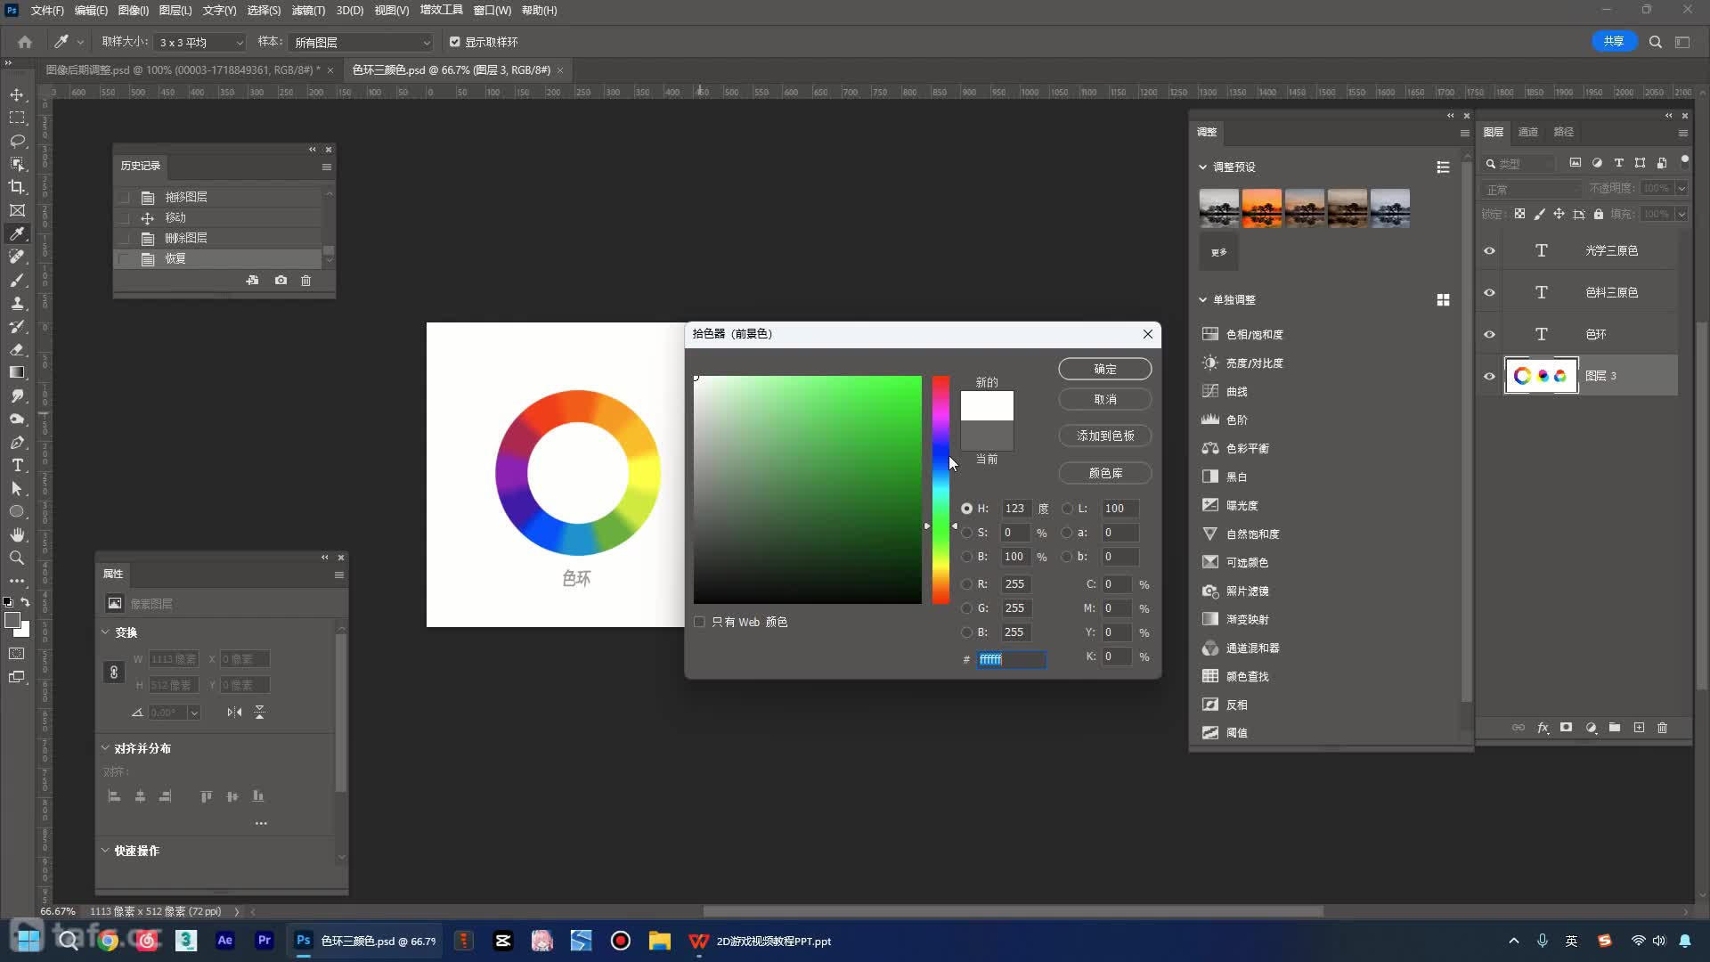Select the R red radio button
Screen dimensions: 1710x962
pos(966,584)
